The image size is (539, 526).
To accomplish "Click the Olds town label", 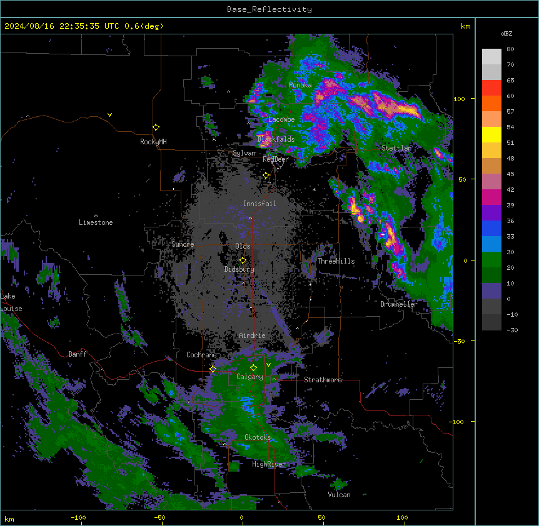I will coord(243,246).
